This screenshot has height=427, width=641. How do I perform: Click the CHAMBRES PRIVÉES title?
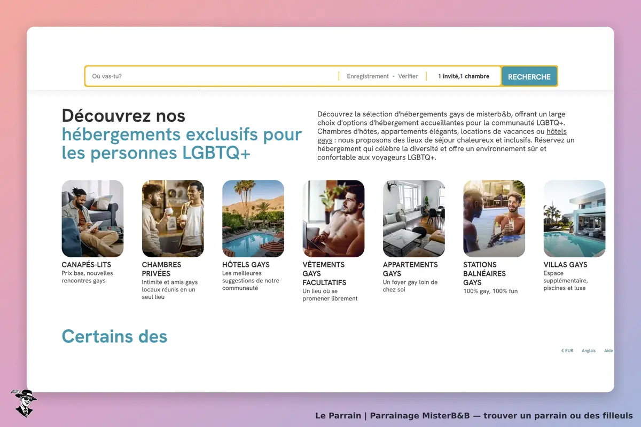(x=161, y=269)
